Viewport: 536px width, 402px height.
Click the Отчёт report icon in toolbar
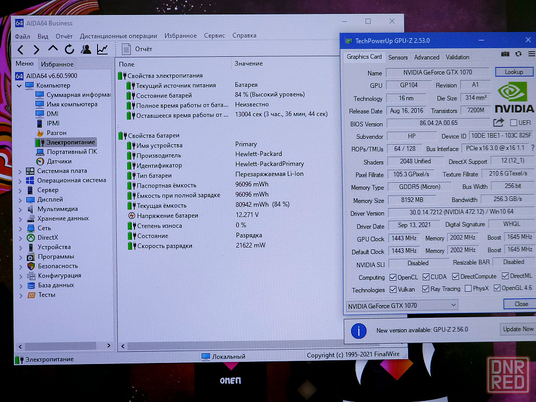pos(126,49)
